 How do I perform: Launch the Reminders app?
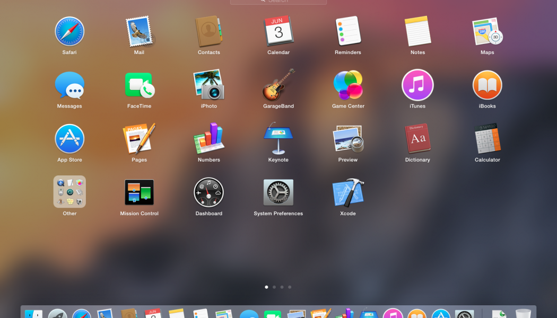click(x=348, y=32)
